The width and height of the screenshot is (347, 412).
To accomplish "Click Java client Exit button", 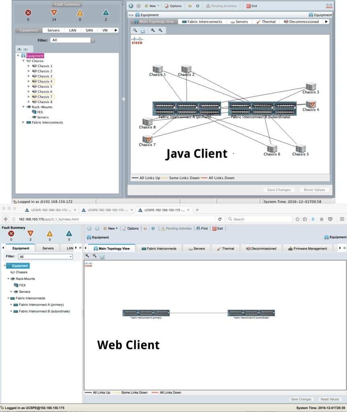I will click(x=252, y=6).
